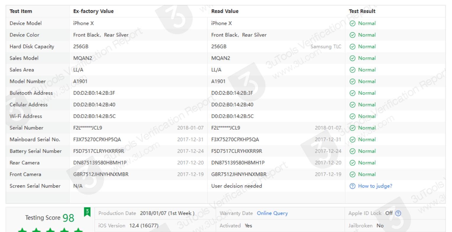Click the Device Model row label
The height and width of the screenshot is (232, 452).
(26, 23)
